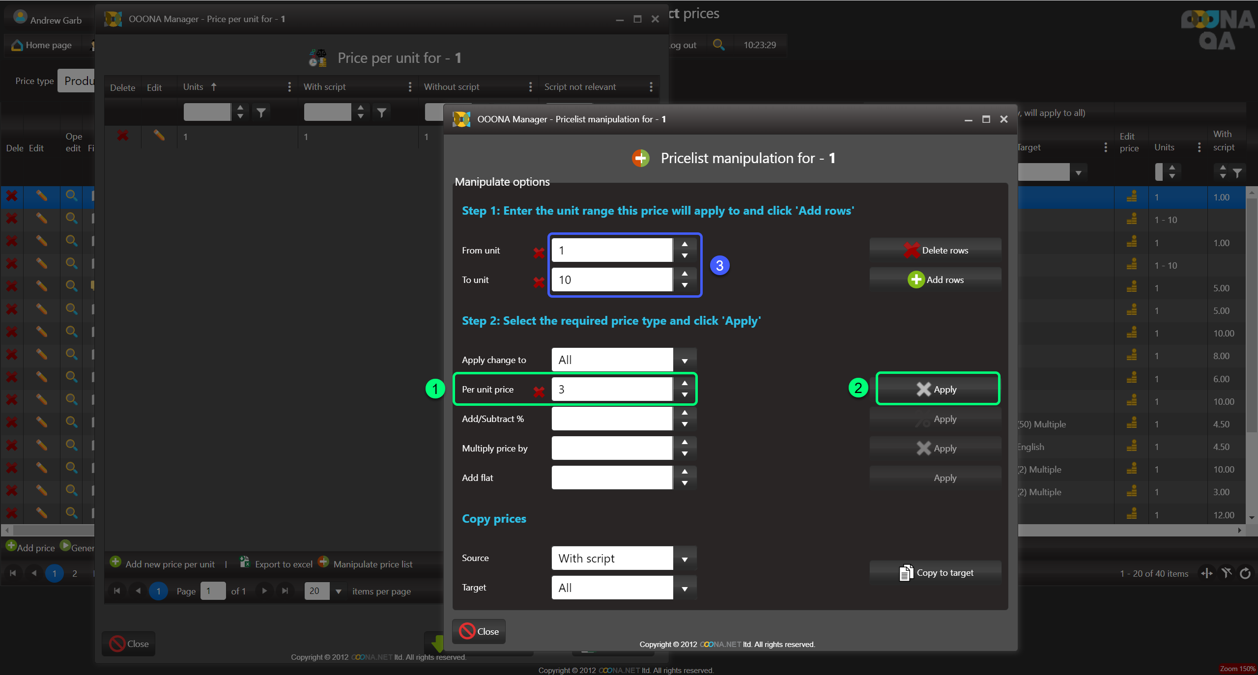Delete the units row with the red X icon
The height and width of the screenshot is (675, 1258).
point(123,136)
